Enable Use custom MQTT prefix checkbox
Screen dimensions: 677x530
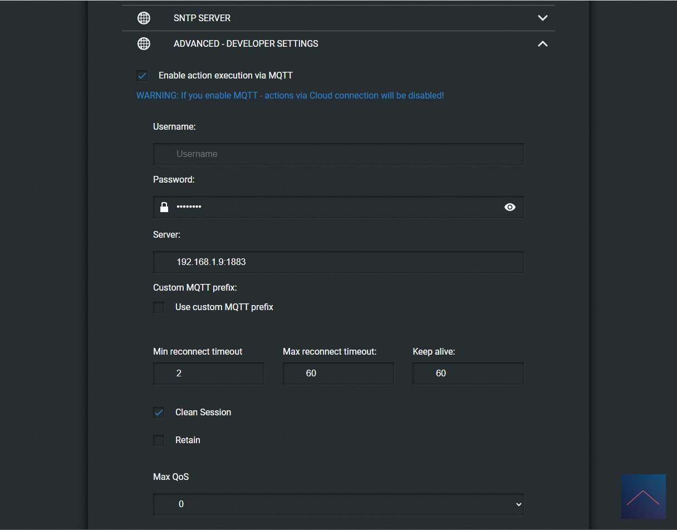(x=159, y=307)
